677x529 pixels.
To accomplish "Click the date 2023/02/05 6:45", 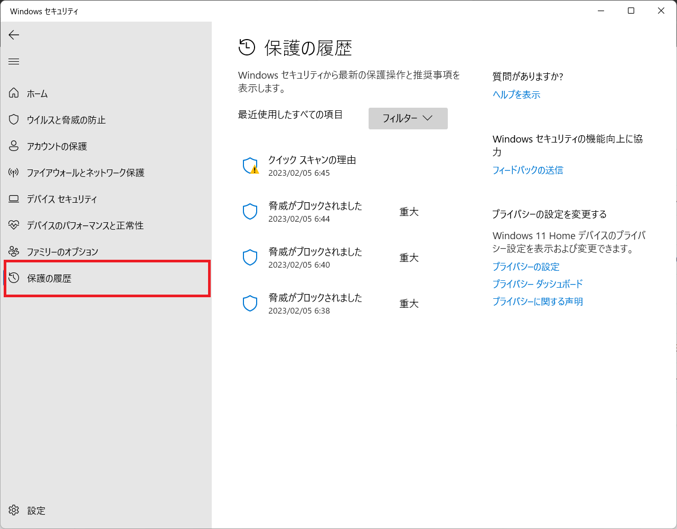I will tap(299, 173).
